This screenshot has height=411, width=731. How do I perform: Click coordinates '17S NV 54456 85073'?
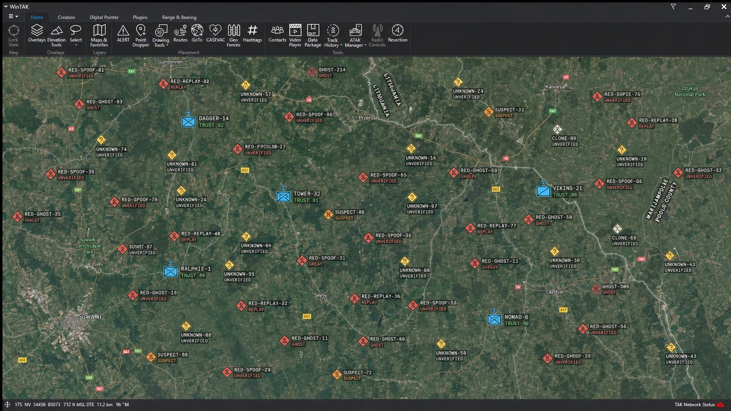coord(38,404)
